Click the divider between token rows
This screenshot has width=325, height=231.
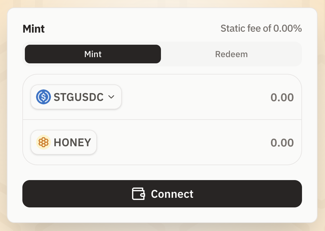[x=162, y=120]
